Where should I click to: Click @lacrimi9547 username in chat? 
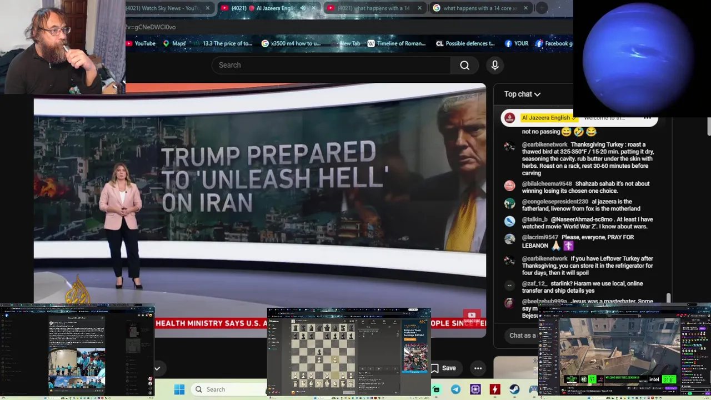[540, 237]
